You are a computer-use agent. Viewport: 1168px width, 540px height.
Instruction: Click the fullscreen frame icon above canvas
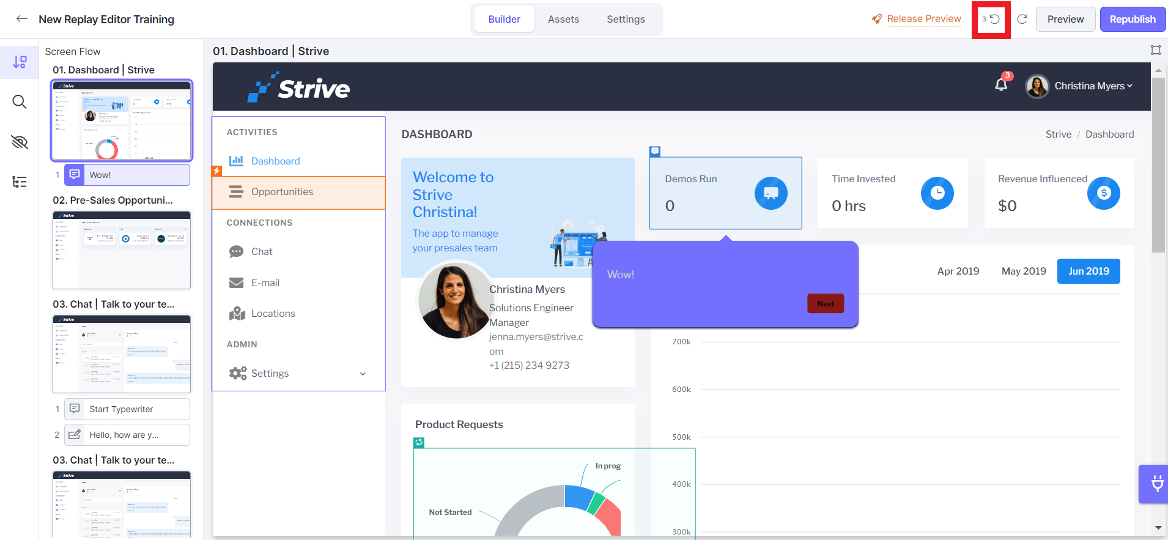(1156, 50)
